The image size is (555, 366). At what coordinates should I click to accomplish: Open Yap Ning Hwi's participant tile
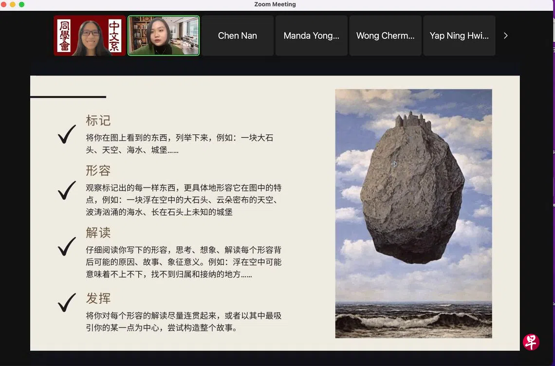pyautogui.click(x=459, y=36)
